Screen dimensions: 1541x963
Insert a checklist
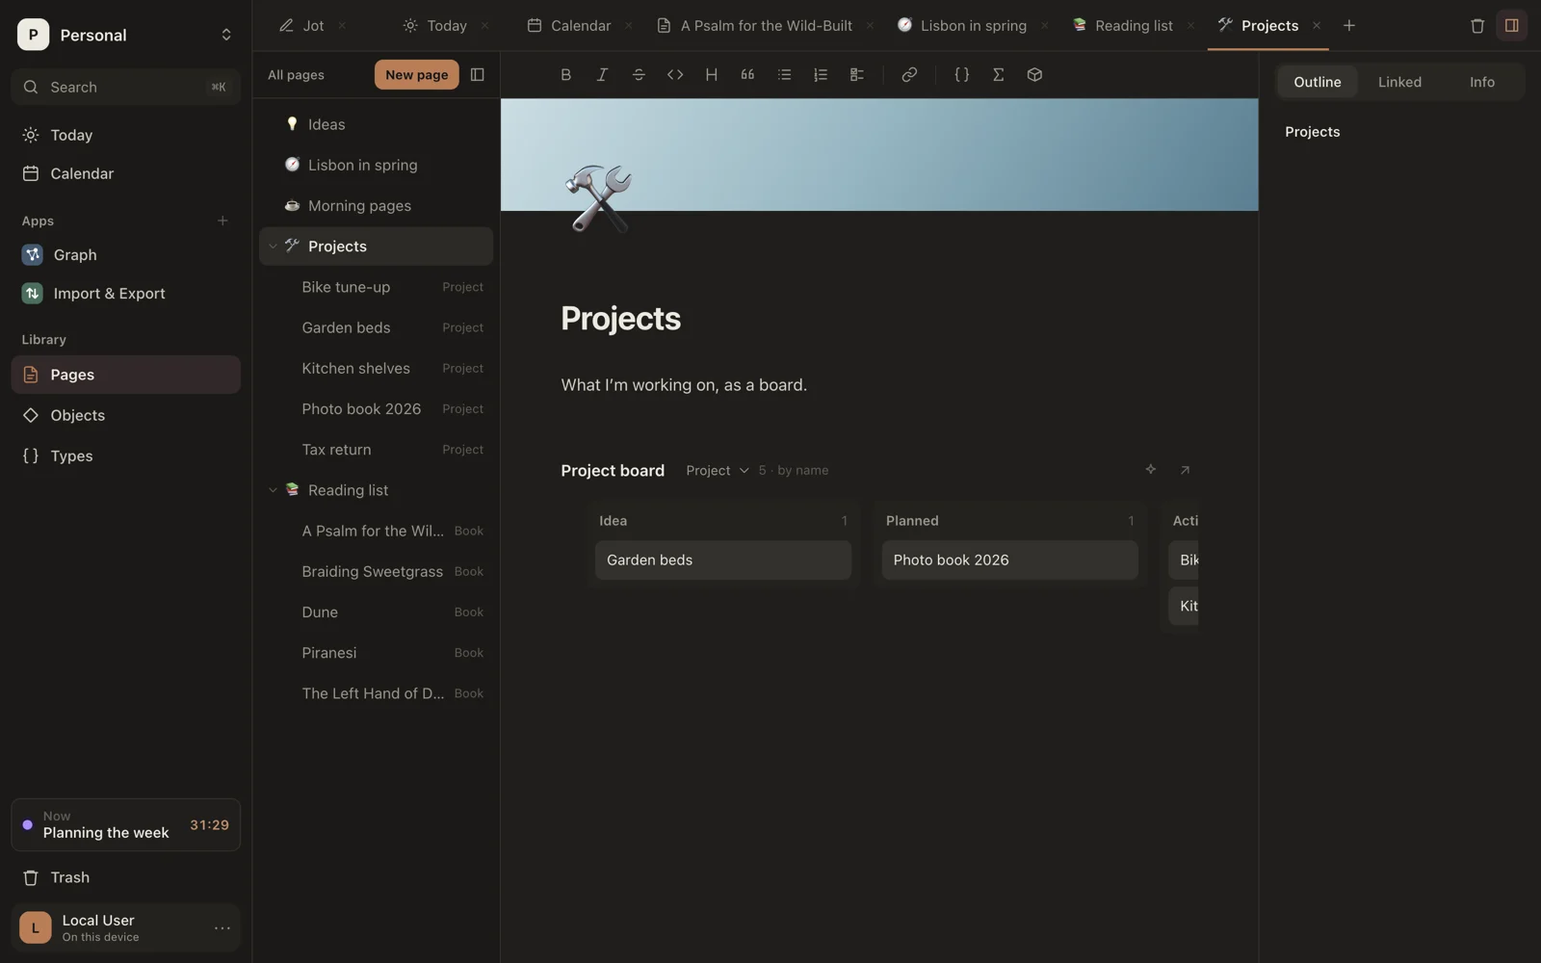click(x=857, y=75)
